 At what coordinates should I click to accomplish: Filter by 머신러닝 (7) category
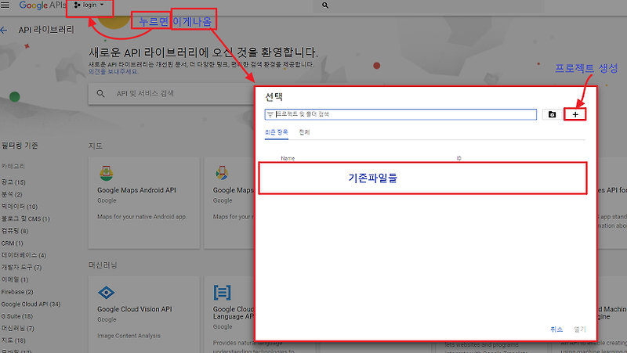click(x=17, y=328)
